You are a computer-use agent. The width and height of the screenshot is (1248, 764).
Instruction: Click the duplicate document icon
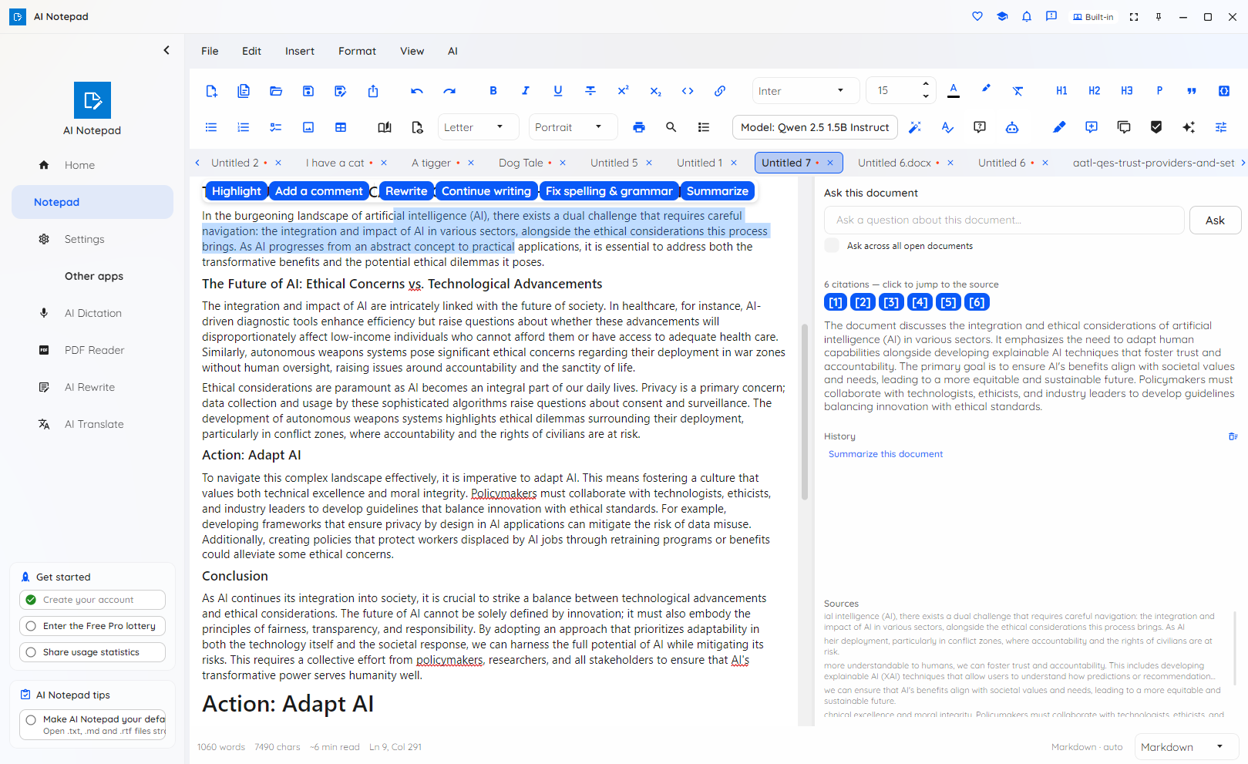click(x=244, y=91)
